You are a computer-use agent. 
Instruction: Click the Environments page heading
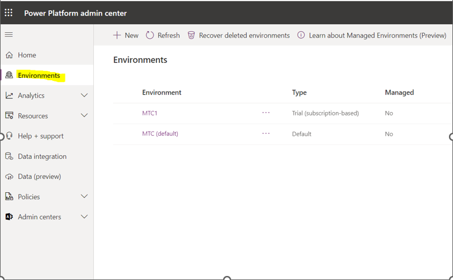pyautogui.click(x=140, y=59)
